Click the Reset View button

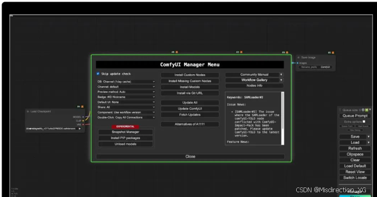355,172
